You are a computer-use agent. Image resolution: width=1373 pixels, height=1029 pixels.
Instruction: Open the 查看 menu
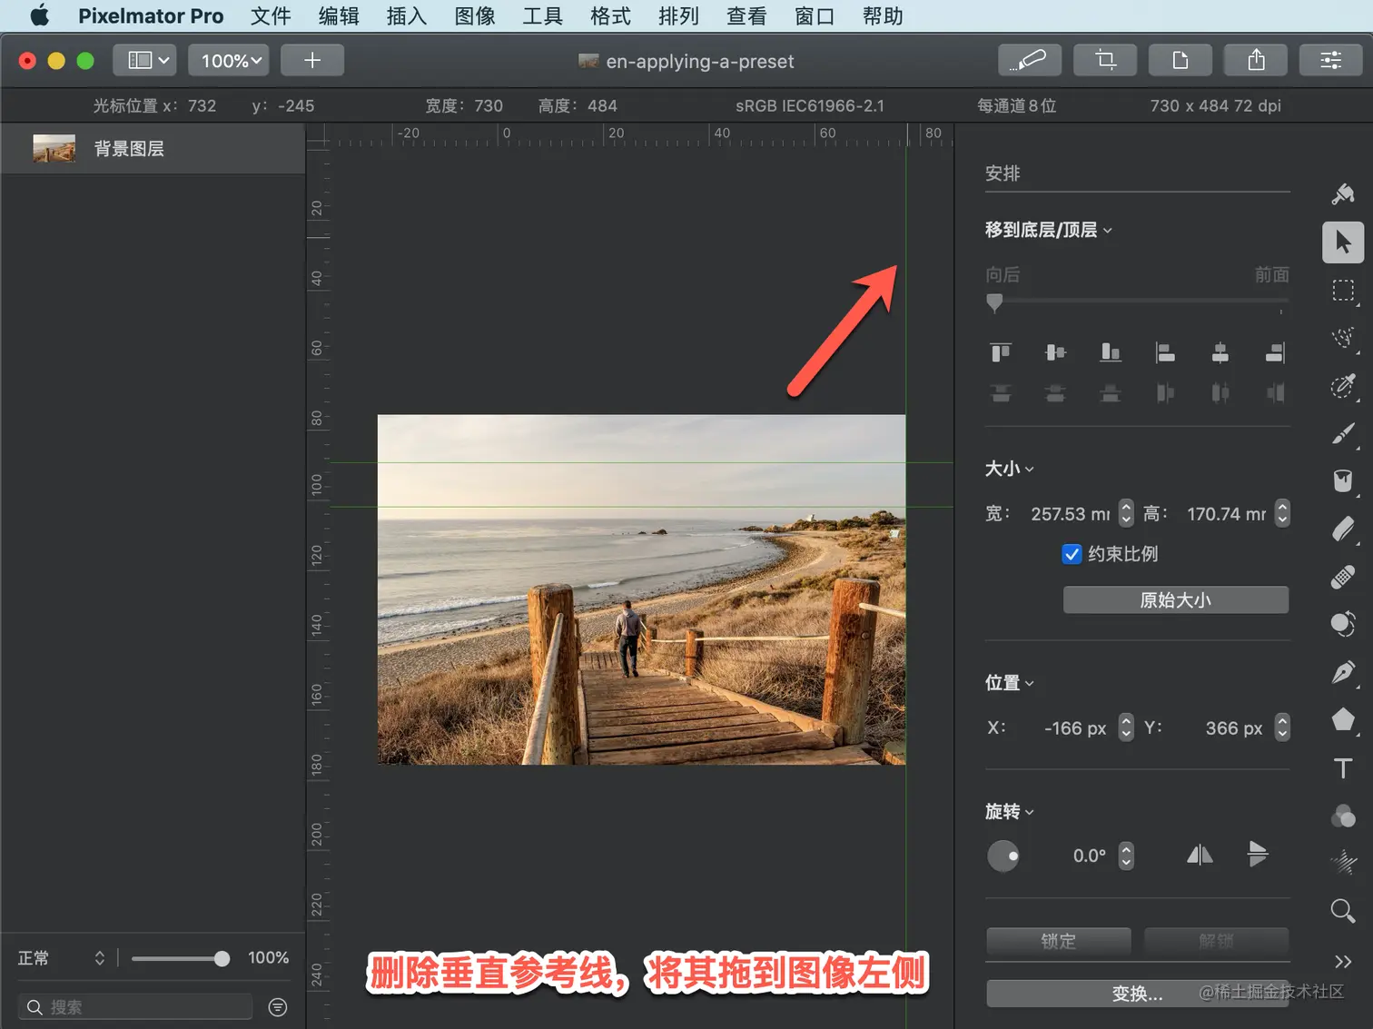click(x=747, y=16)
